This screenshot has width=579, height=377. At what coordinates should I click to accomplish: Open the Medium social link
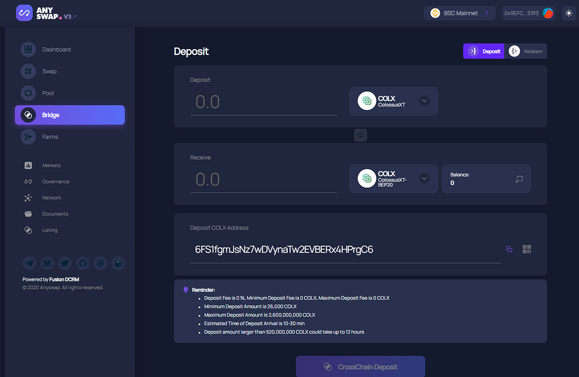[47, 263]
